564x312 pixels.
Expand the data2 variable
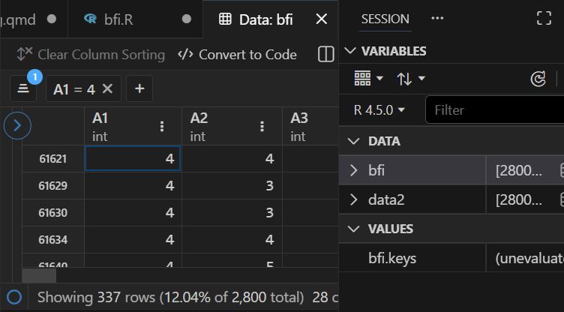(x=353, y=199)
